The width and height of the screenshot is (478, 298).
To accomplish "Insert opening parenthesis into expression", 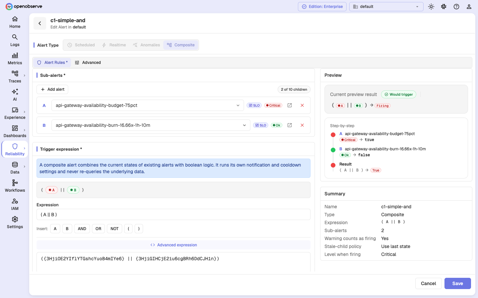I will pos(128,229).
